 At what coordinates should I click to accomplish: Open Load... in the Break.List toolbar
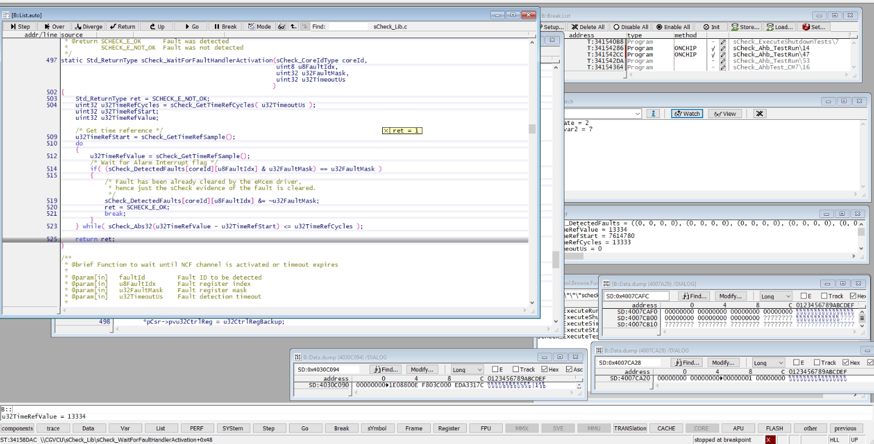click(x=780, y=27)
